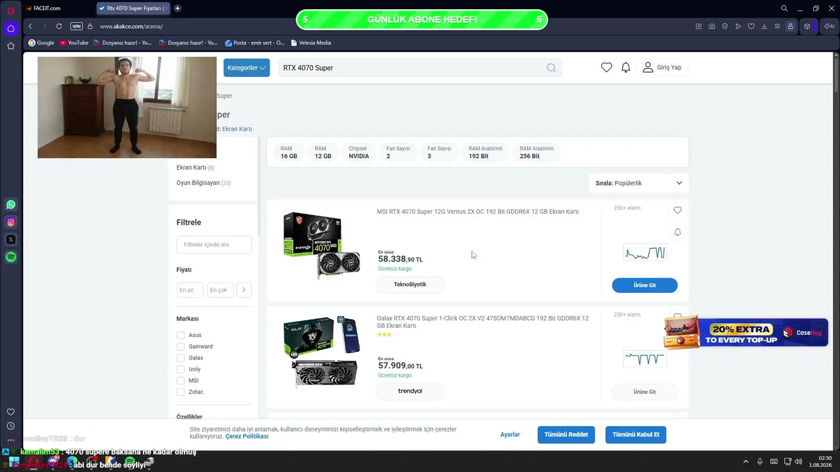
Task: Open the Sırala: Popülerlik sort dropdown
Action: point(639,183)
